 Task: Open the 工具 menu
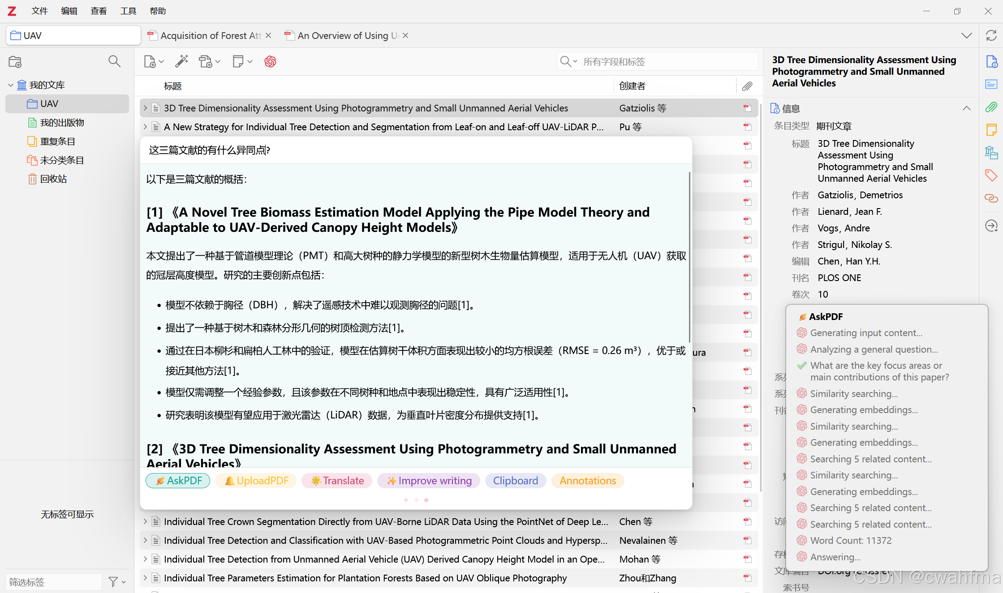pyautogui.click(x=128, y=11)
